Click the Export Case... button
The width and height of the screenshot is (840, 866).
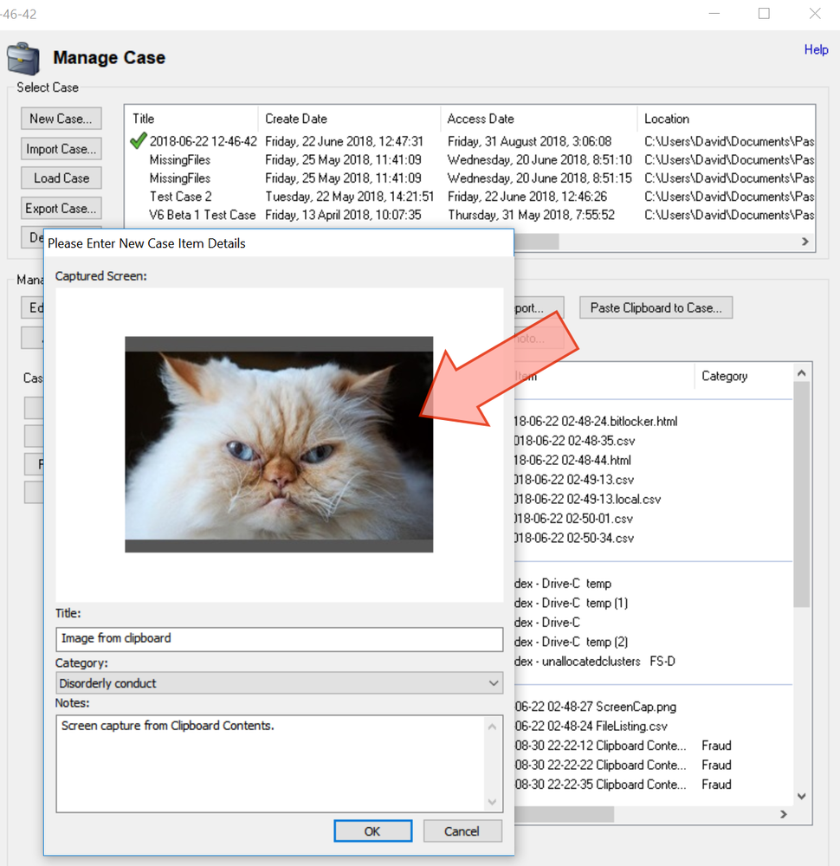click(x=61, y=208)
